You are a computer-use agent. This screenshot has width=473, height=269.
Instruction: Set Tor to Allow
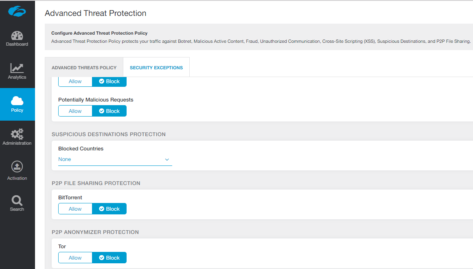75,258
